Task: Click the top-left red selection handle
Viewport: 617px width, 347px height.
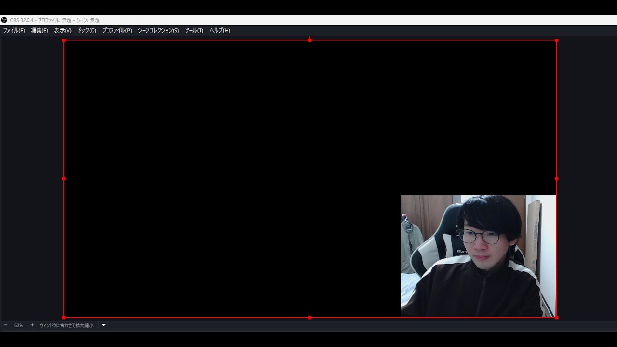Action: click(x=64, y=40)
